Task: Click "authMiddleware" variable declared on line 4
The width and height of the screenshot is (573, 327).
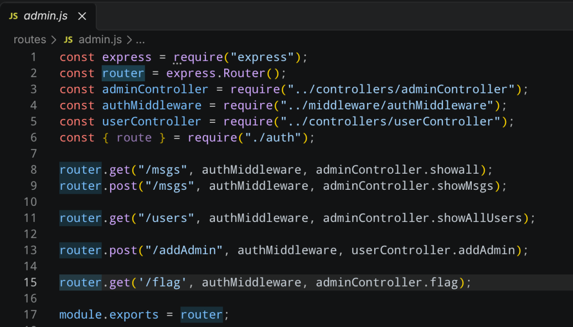Action: point(152,105)
